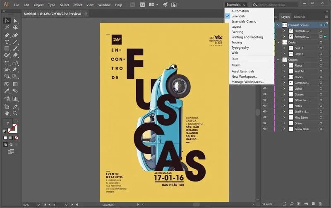Select the Paintbrush tool
Viewport: 331px width, 208px height.
tap(15, 48)
